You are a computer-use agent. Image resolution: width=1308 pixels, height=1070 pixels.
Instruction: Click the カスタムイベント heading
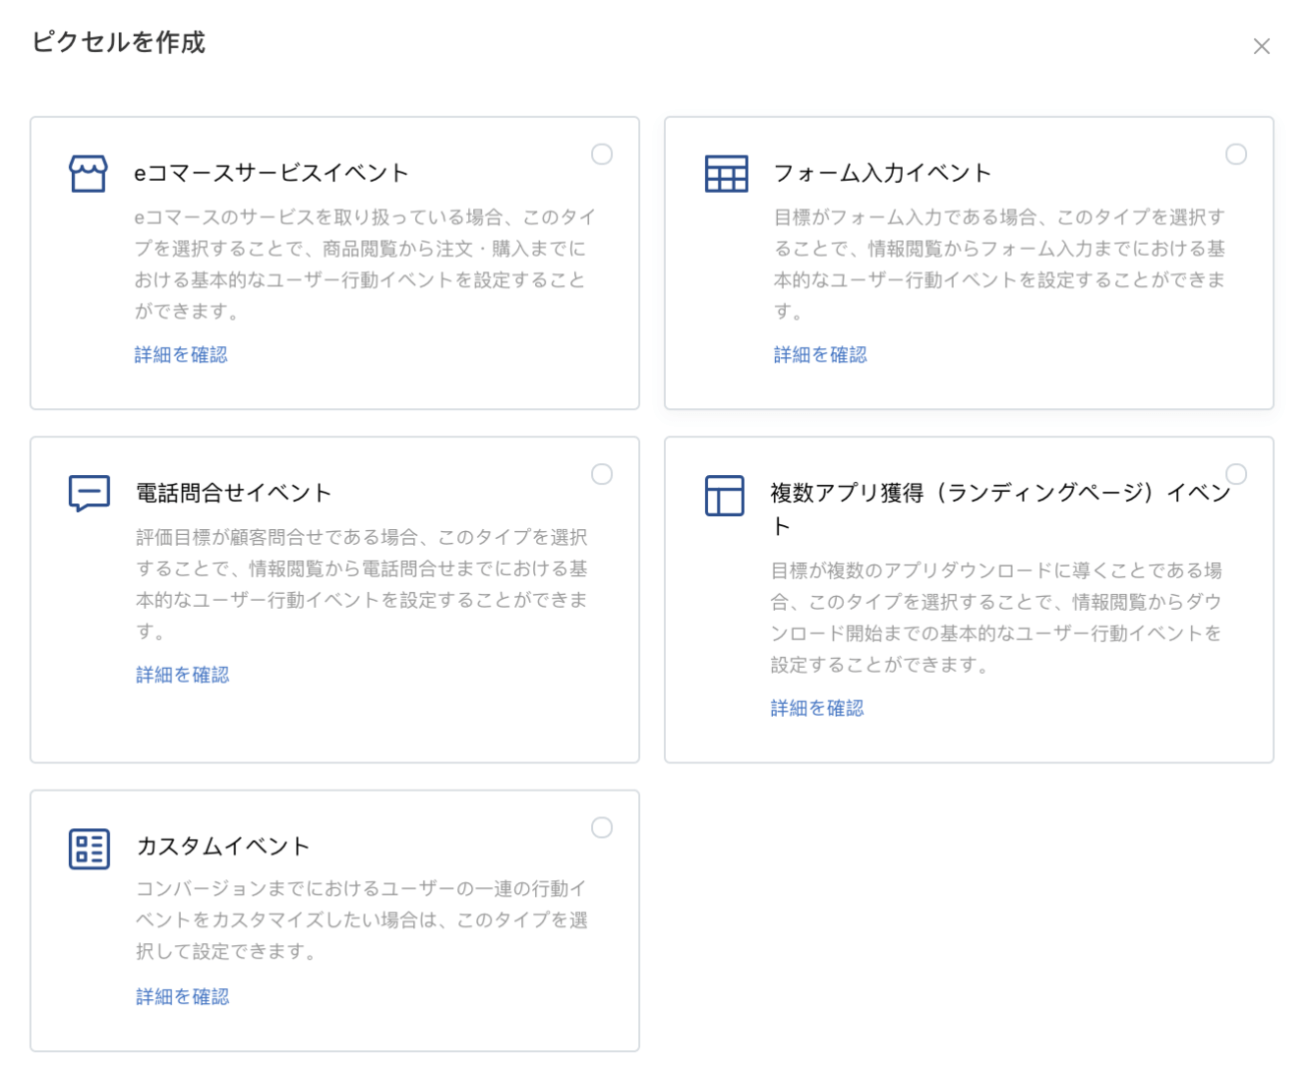(x=223, y=846)
